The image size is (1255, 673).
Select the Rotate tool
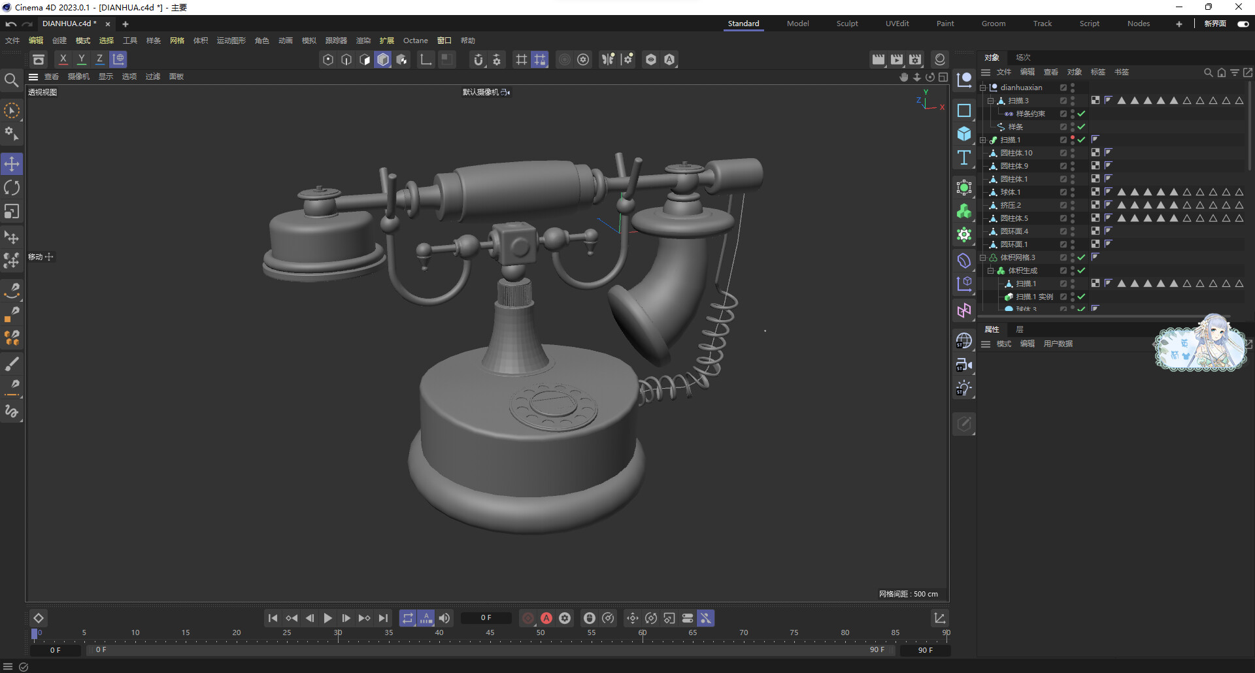[12, 188]
